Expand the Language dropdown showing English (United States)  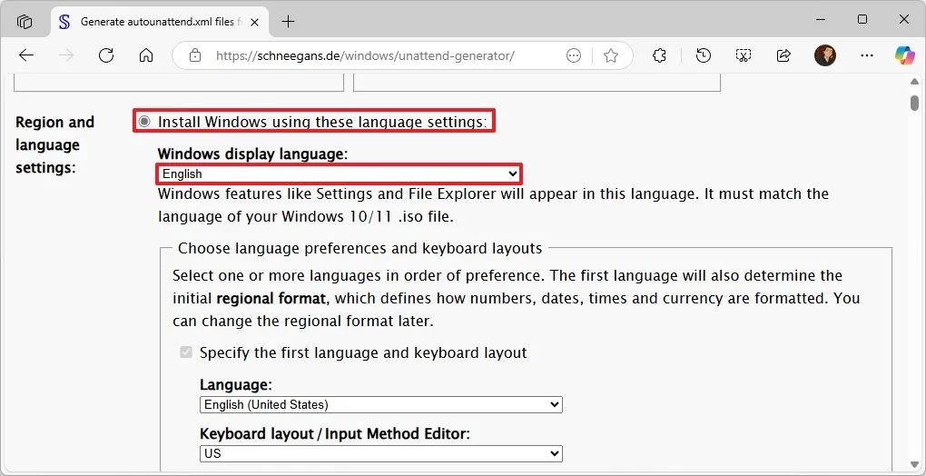[380, 404]
